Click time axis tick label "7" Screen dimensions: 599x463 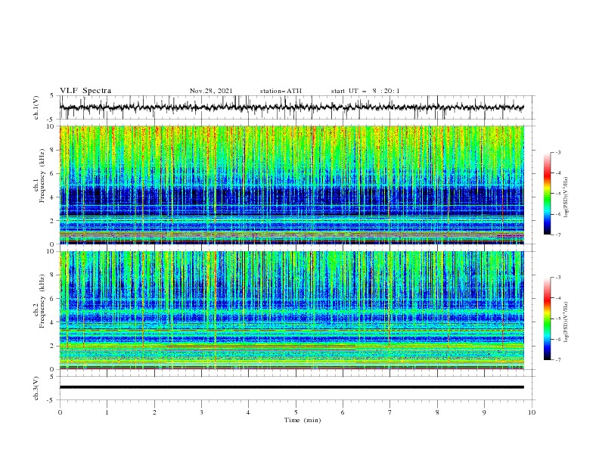pos(390,412)
